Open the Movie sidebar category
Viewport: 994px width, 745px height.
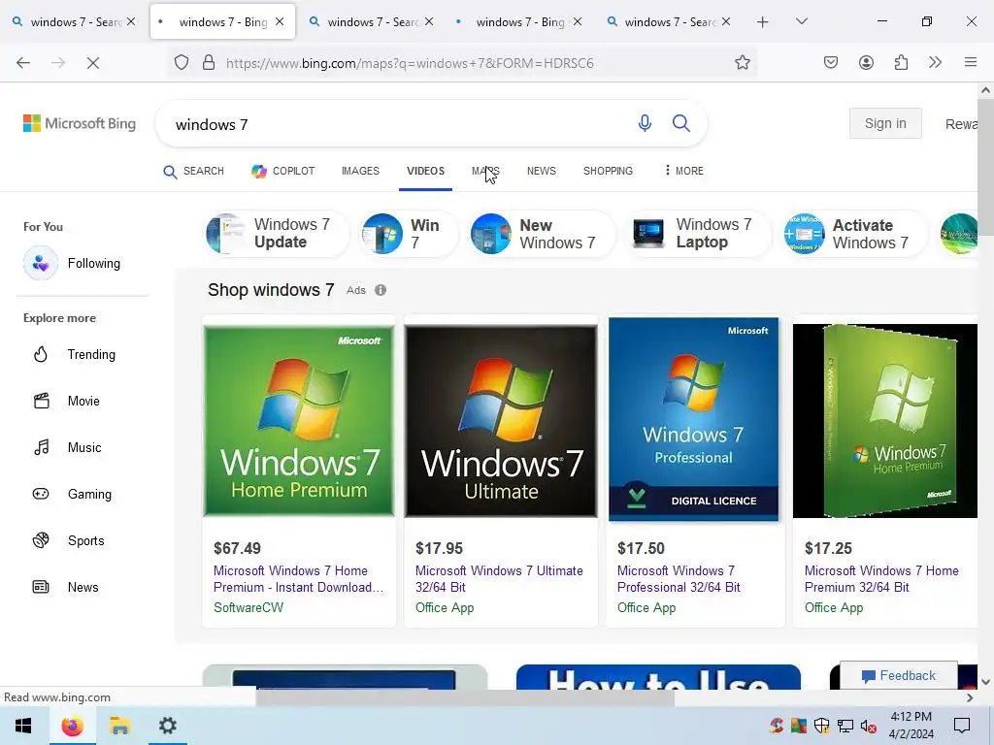[x=67, y=401]
